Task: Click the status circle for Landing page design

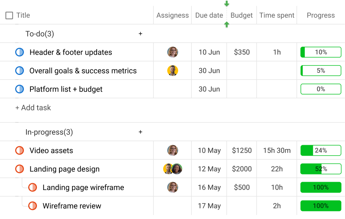Action: [x=20, y=169]
